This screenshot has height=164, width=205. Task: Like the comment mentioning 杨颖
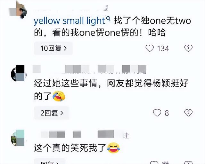[157, 113]
